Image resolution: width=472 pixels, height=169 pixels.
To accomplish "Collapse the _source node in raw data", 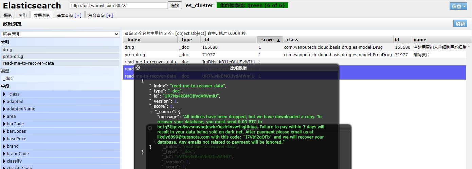I will pyautogui.click(x=151, y=112).
